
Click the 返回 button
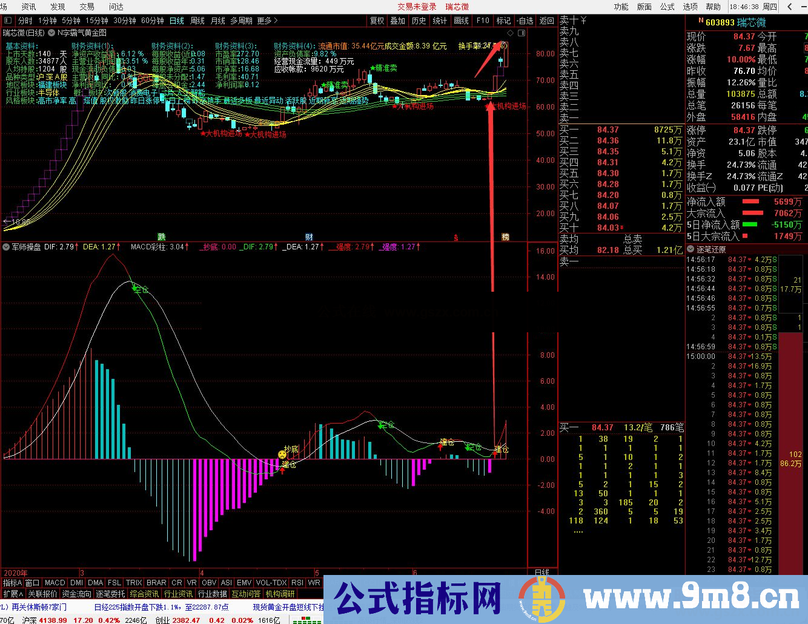(546, 21)
